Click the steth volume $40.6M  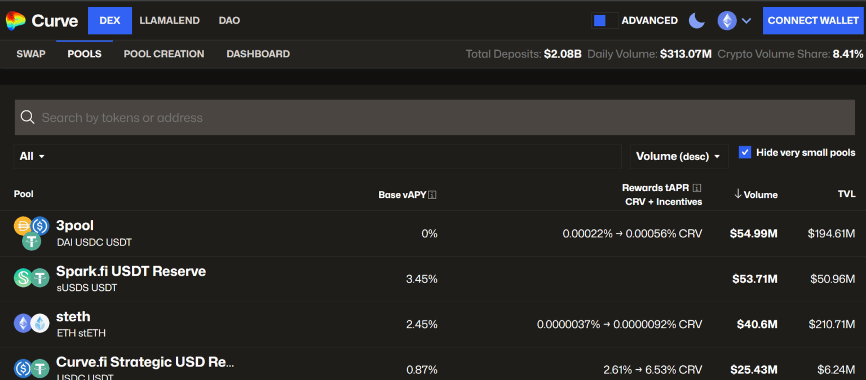[x=757, y=324]
